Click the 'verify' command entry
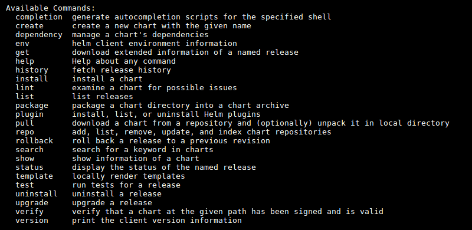The width and height of the screenshot is (472, 230). point(29,212)
